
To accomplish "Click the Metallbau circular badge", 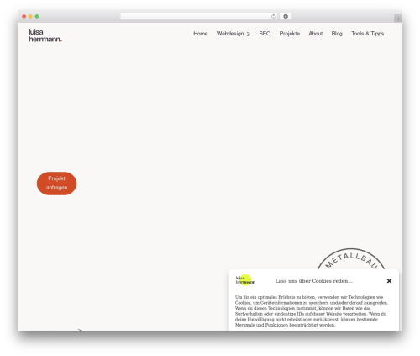I will click(x=351, y=259).
